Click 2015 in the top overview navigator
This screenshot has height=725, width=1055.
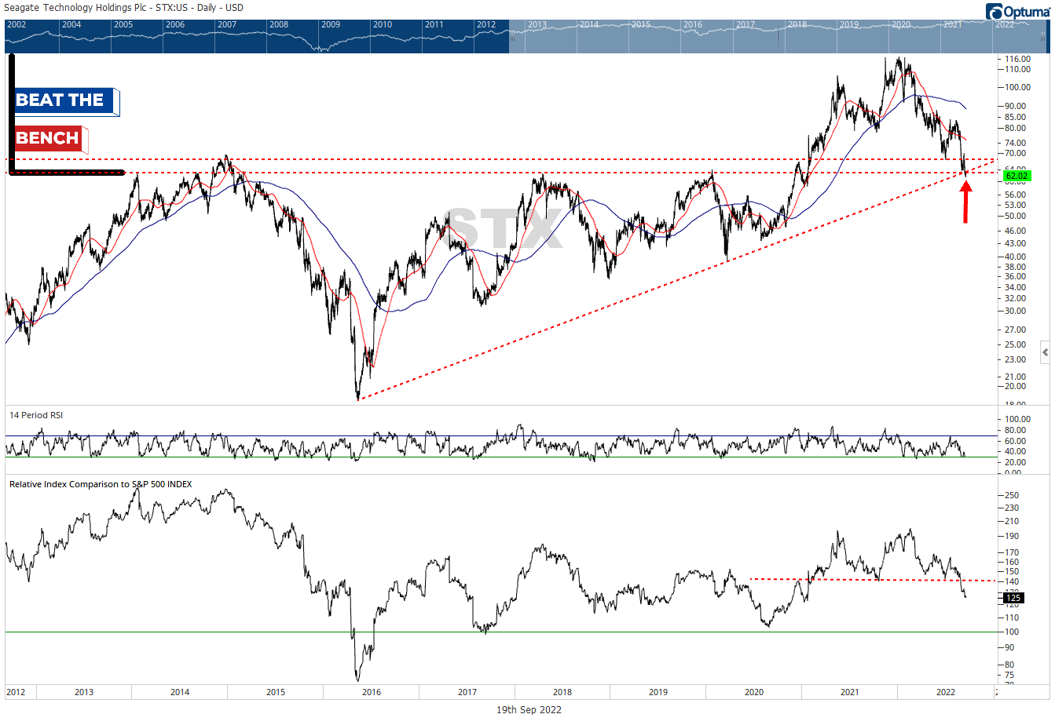(x=641, y=24)
